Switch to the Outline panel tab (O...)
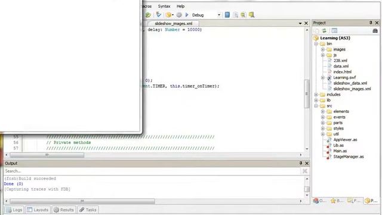 coord(320,201)
